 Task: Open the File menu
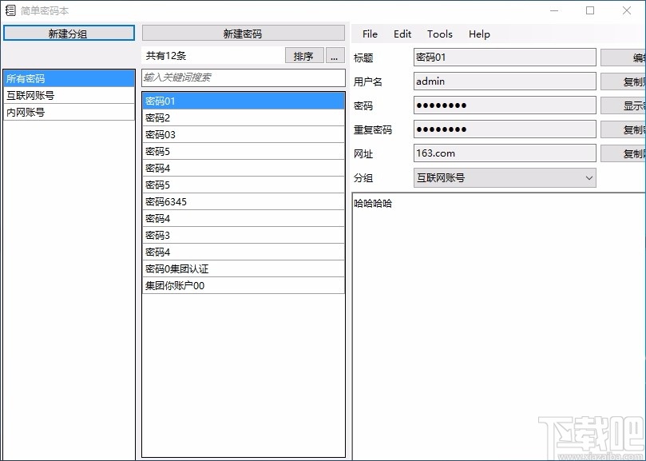pos(369,34)
